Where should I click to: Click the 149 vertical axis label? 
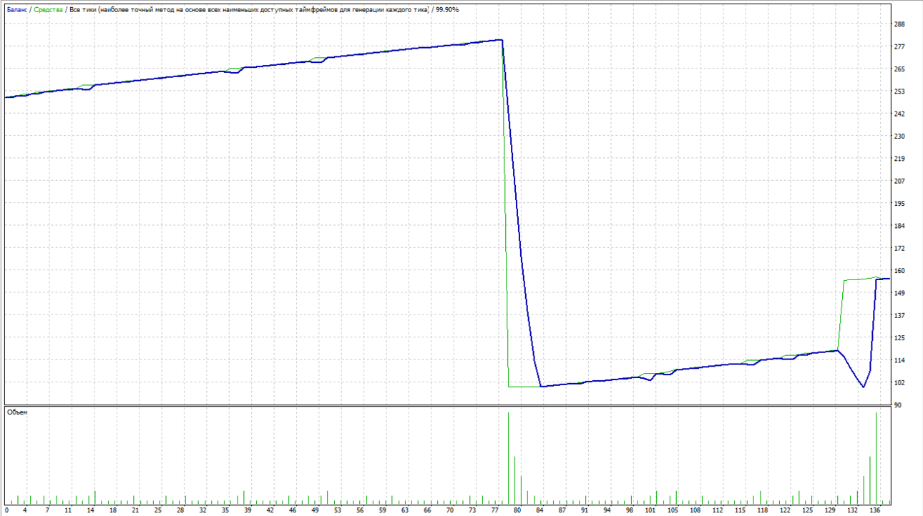point(899,293)
